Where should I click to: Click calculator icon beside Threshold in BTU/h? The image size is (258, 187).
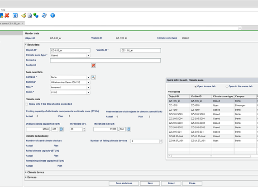click(129, 129)
